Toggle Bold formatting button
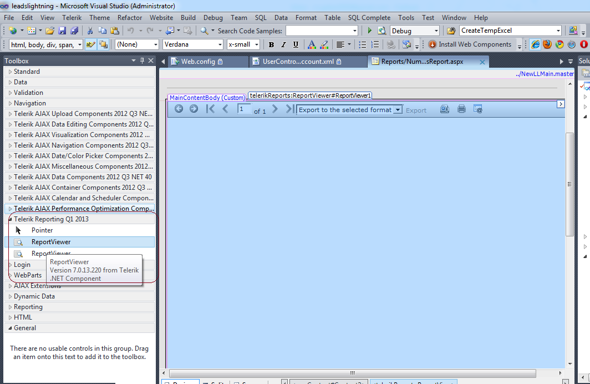 (271, 45)
